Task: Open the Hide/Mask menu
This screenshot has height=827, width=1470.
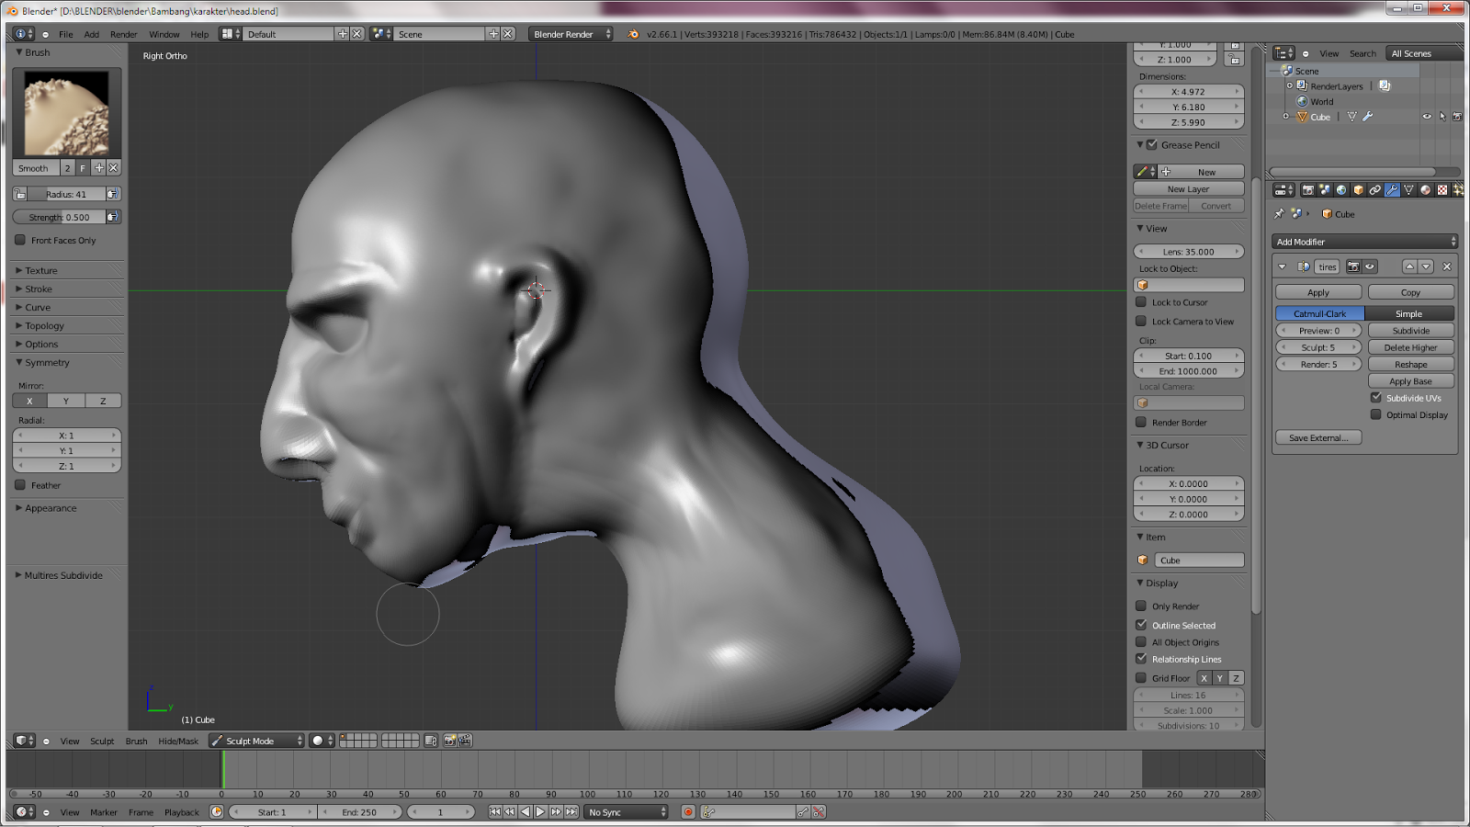Action: click(x=178, y=742)
